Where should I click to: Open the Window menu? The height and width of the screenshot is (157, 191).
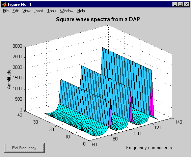click(x=66, y=11)
